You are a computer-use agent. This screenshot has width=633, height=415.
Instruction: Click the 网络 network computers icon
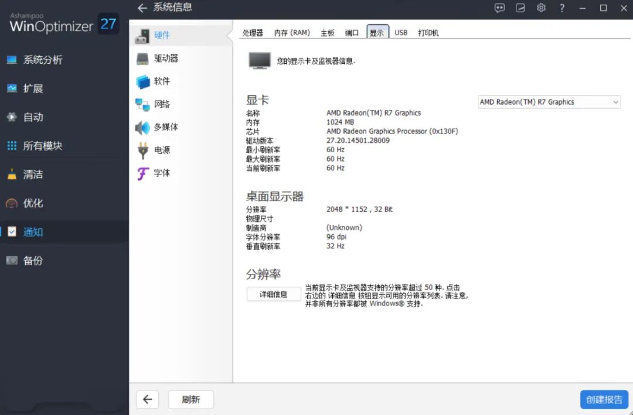pyautogui.click(x=142, y=104)
